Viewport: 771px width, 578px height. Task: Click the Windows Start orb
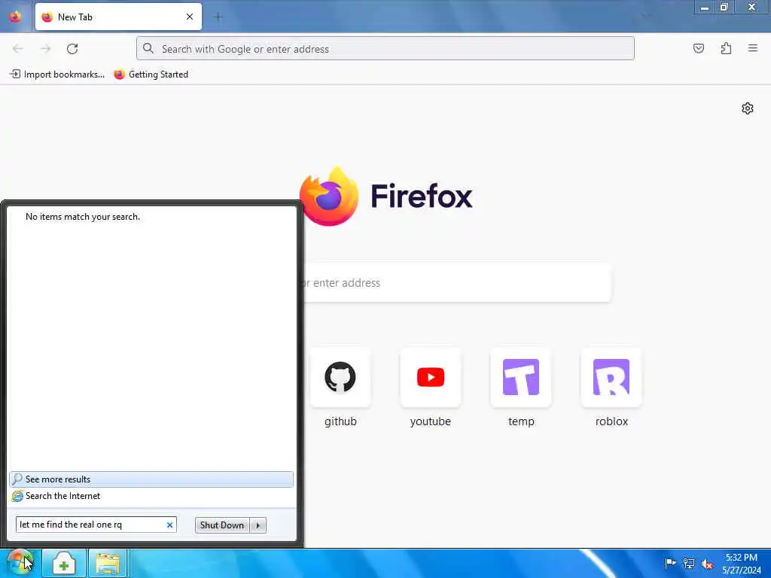coord(20,563)
